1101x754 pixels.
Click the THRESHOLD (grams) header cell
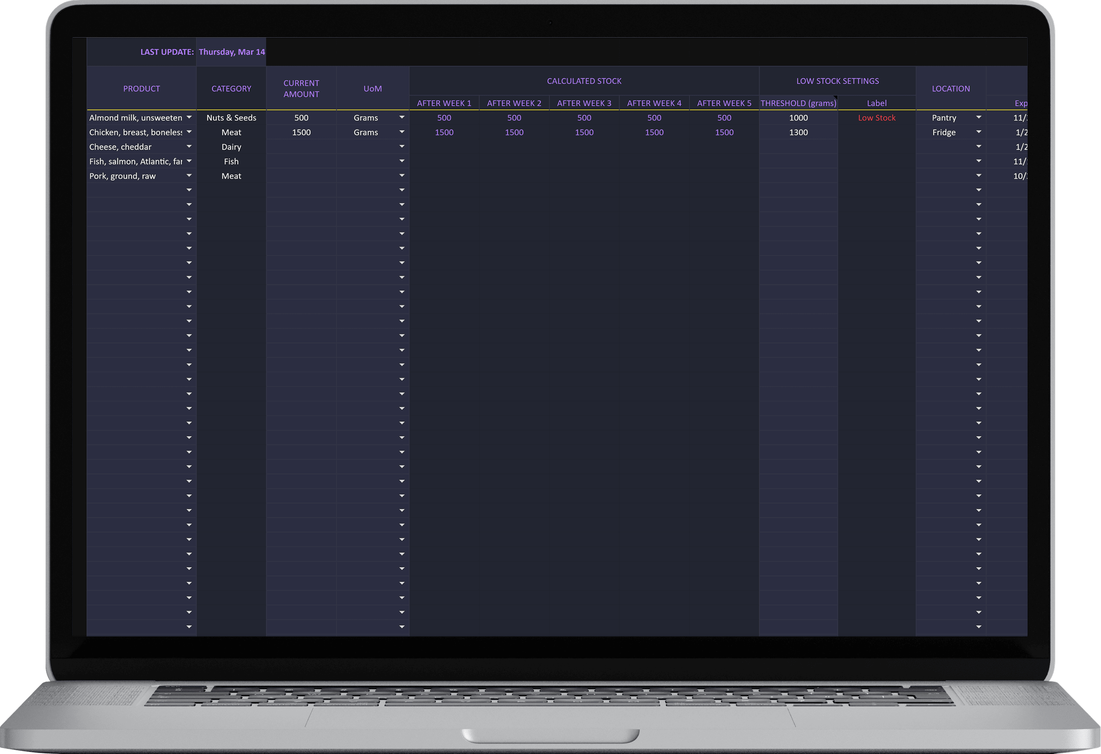coord(798,103)
